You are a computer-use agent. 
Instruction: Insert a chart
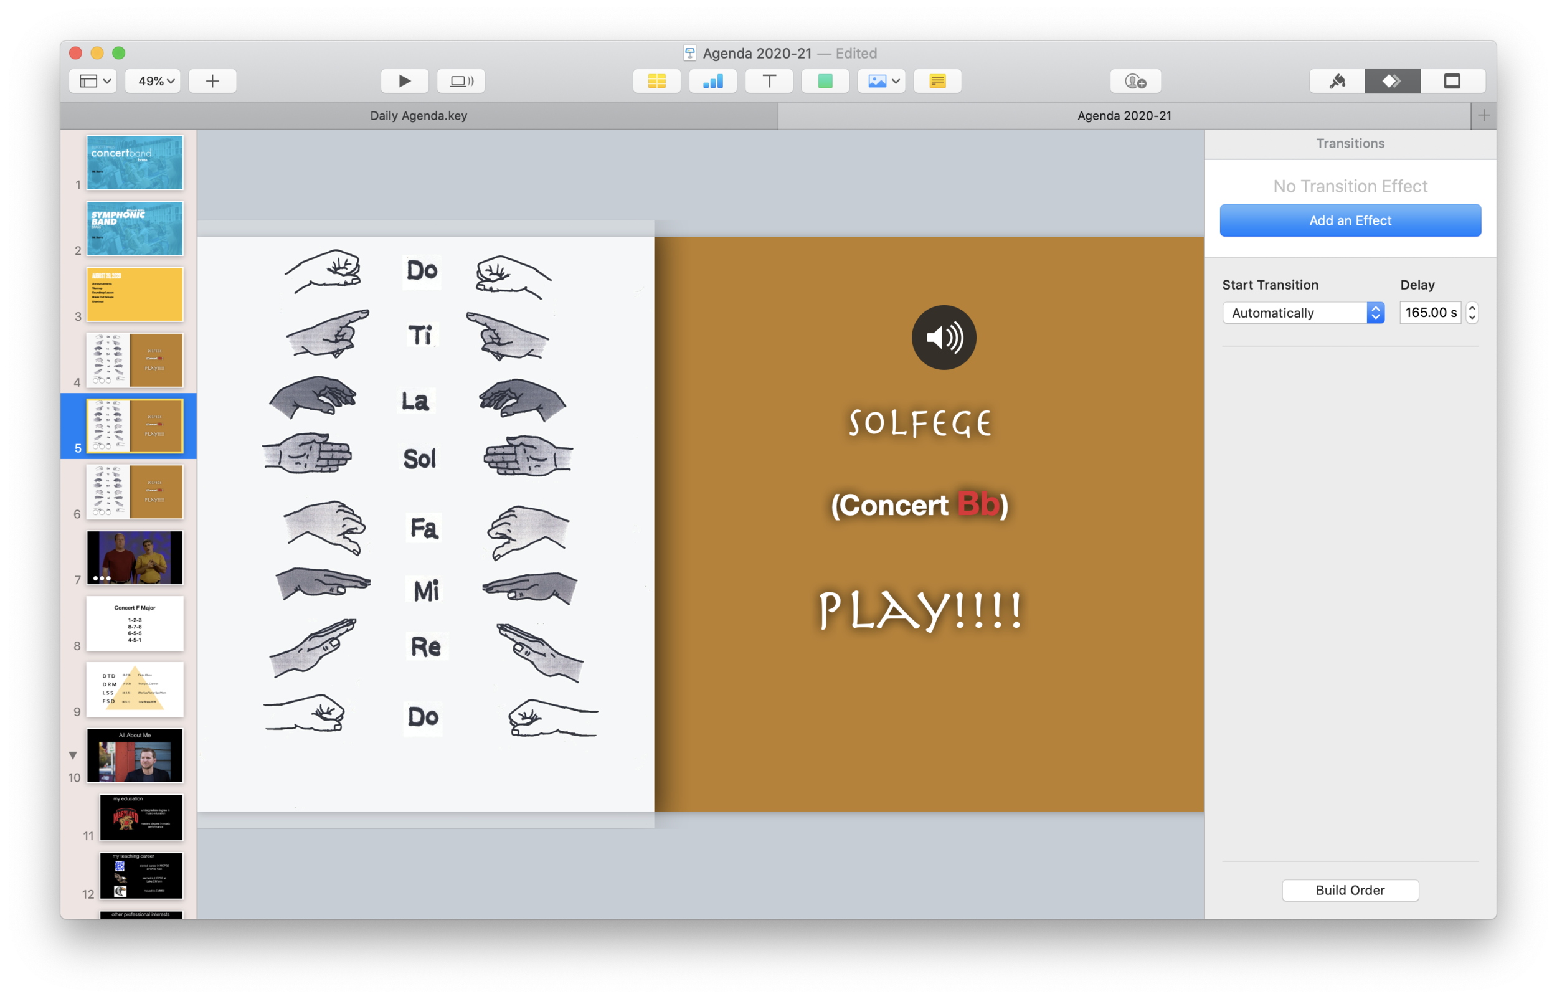[712, 81]
